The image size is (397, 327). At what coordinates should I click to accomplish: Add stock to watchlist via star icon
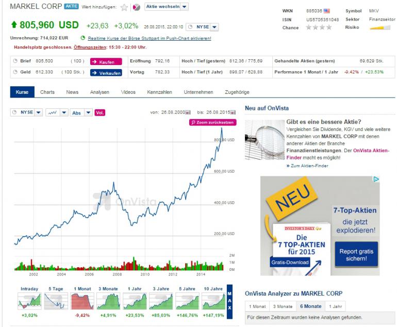(124, 7)
